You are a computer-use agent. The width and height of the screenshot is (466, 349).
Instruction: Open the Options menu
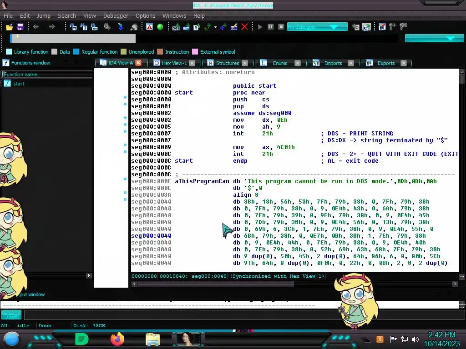[x=145, y=16]
